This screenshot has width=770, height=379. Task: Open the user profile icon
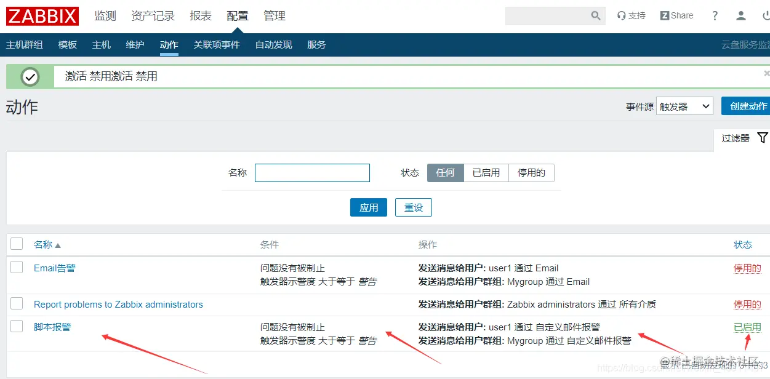click(x=741, y=16)
